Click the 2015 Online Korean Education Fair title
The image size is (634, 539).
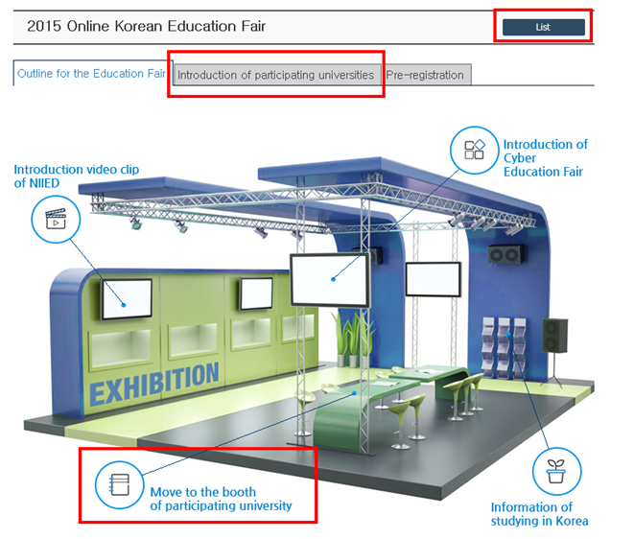click(x=146, y=26)
